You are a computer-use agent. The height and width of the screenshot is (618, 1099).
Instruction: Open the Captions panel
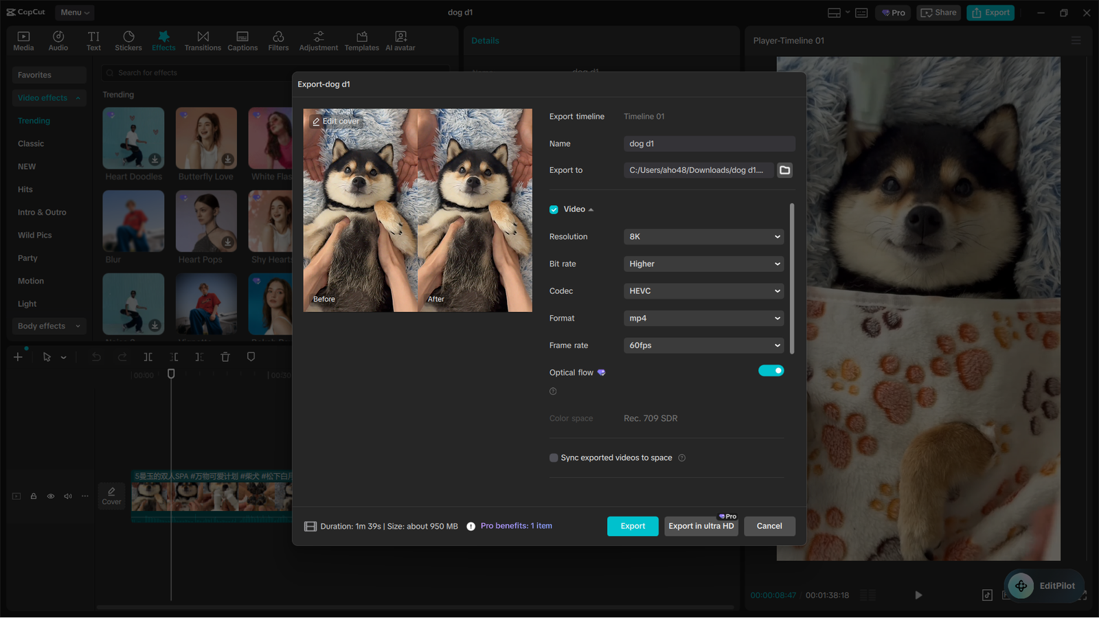pos(242,40)
